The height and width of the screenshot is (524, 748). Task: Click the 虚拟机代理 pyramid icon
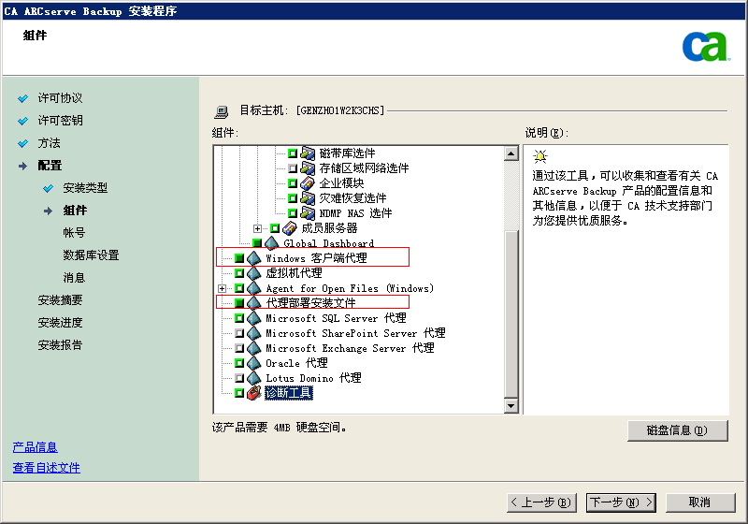253,273
